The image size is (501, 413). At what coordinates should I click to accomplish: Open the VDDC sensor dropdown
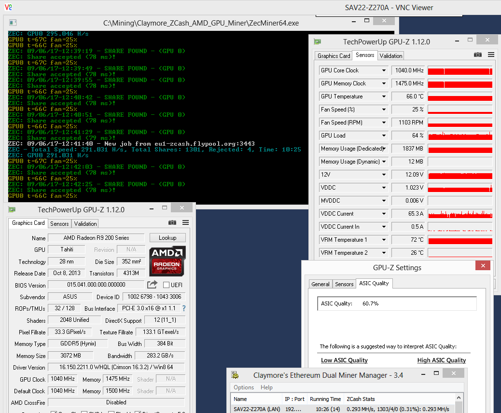[x=384, y=188]
